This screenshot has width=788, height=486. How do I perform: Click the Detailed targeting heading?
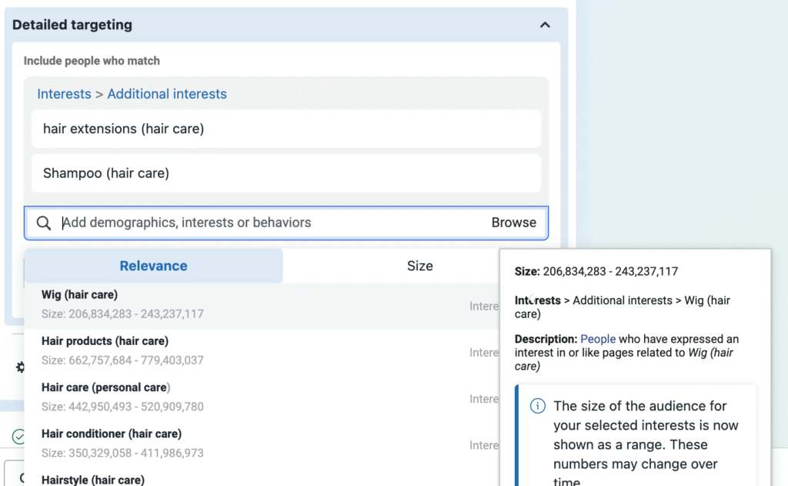(x=72, y=25)
